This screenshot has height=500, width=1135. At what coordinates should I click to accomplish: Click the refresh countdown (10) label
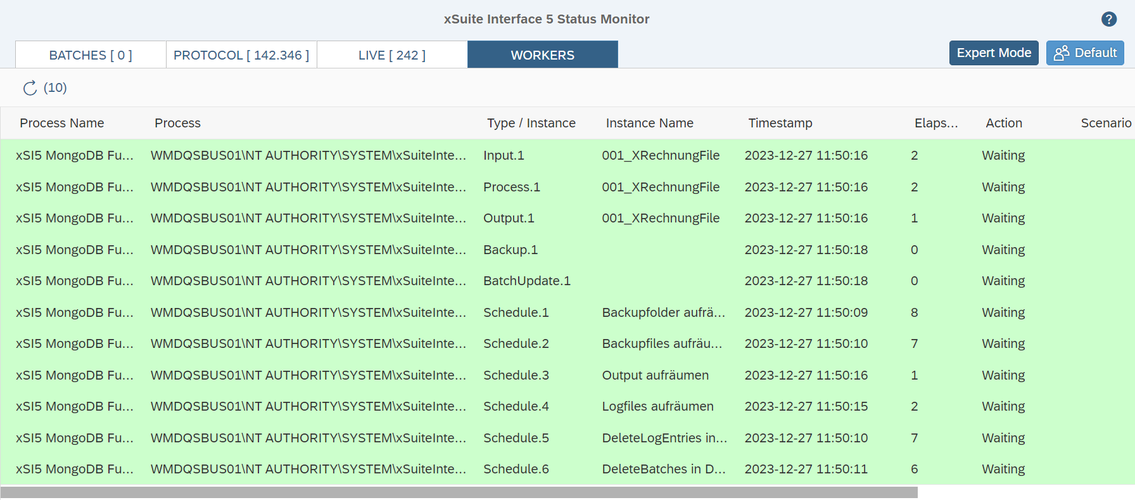pos(55,87)
